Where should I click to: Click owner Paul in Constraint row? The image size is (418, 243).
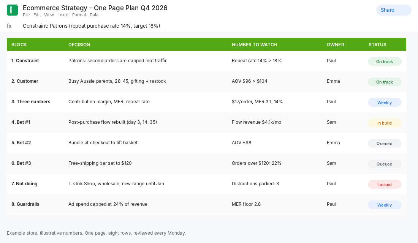(331, 61)
